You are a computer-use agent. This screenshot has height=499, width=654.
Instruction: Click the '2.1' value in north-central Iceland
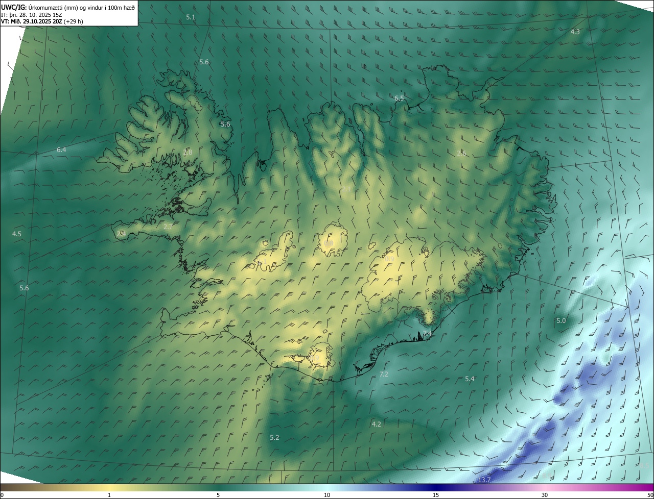(346, 189)
